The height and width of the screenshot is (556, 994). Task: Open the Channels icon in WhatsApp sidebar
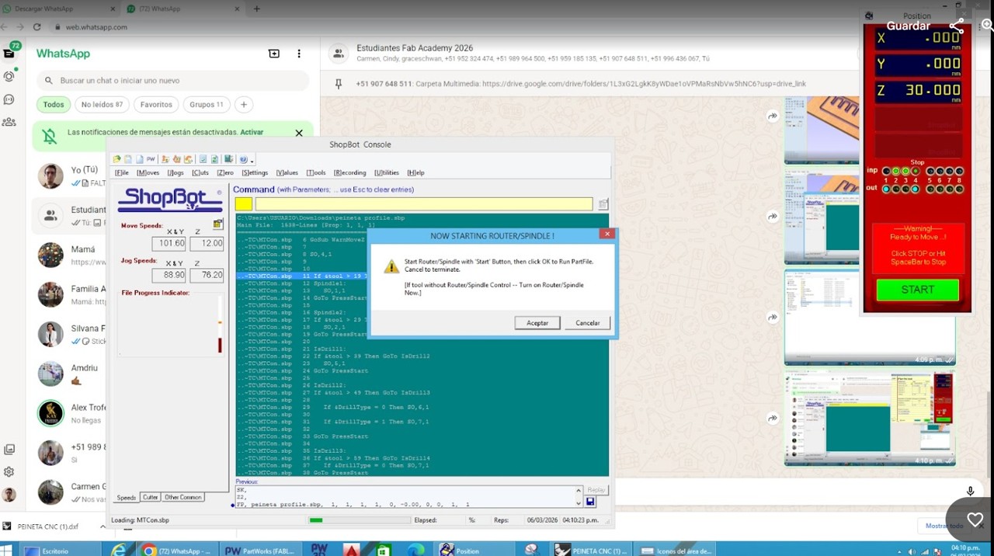9,99
